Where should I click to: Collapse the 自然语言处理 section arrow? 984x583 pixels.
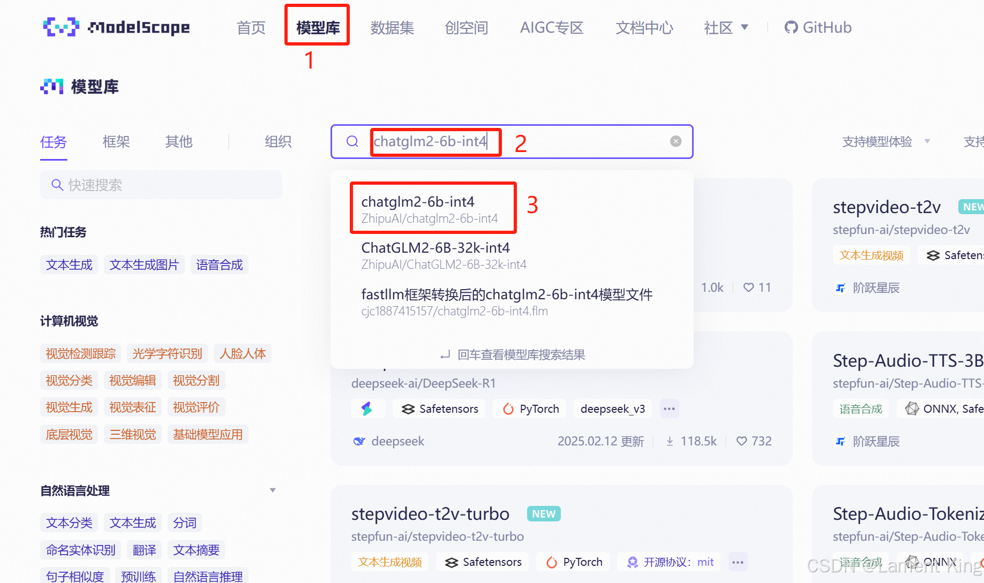(x=273, y=490)
